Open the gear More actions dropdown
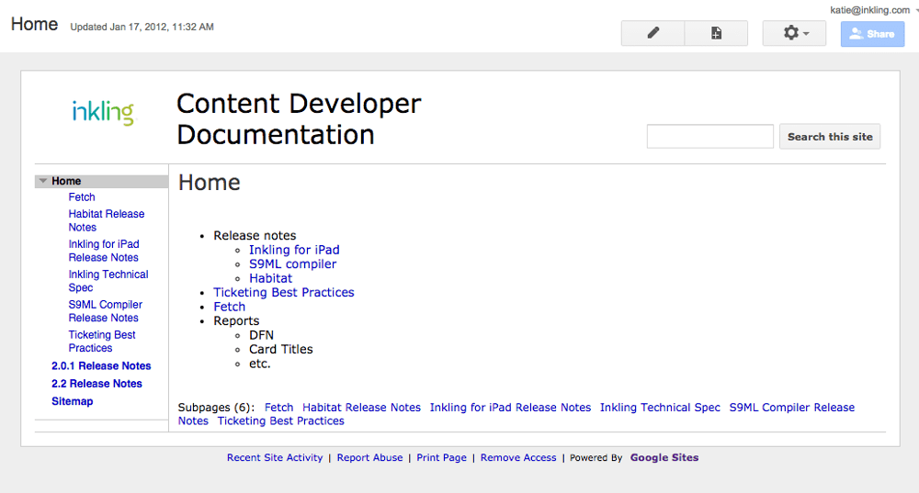This screenshot has height=493, width=919. coord(794,33)
